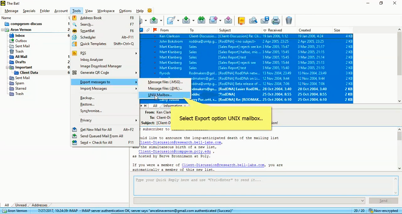Screen dimensions: 402x214
Task: Choose Inbox Analyzer menu entry
Action: pyautogui.click(x=105, y=60)
